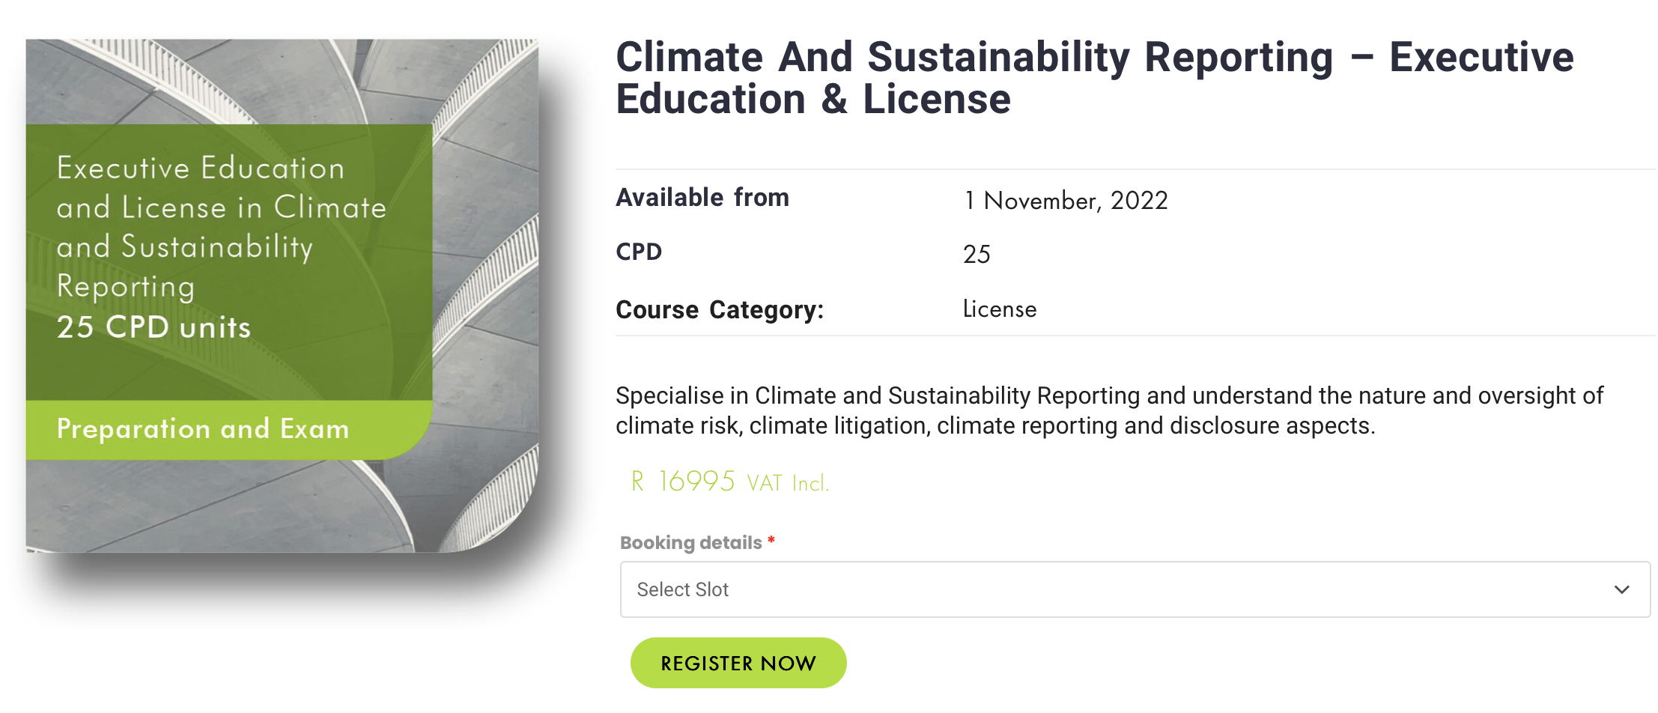Viewport: 1658px width, 713px height.
Task: Click the green Executive Education overlay text
Action: pyautogui.click(x=222, y=227)
